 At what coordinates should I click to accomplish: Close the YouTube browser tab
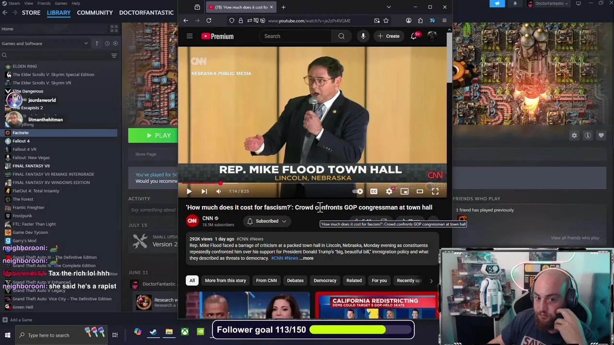(271, 7)
